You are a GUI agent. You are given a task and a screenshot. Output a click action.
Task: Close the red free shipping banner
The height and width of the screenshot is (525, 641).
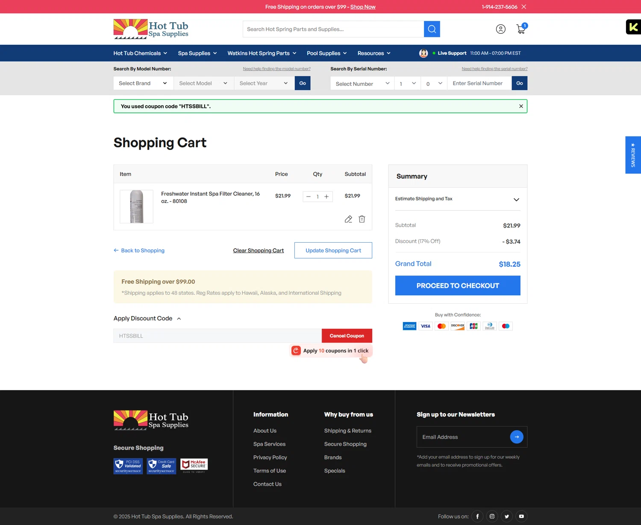point(524,7)
